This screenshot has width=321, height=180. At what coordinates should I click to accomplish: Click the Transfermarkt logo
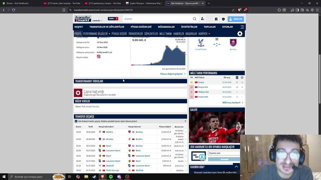83,19
